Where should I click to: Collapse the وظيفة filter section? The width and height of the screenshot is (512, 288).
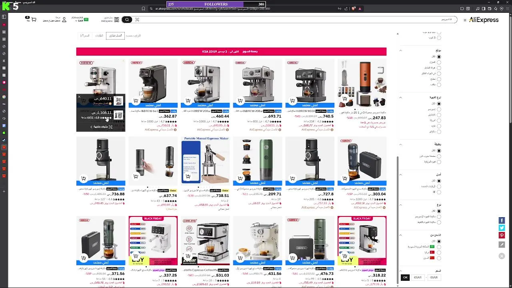pos(401,144)
